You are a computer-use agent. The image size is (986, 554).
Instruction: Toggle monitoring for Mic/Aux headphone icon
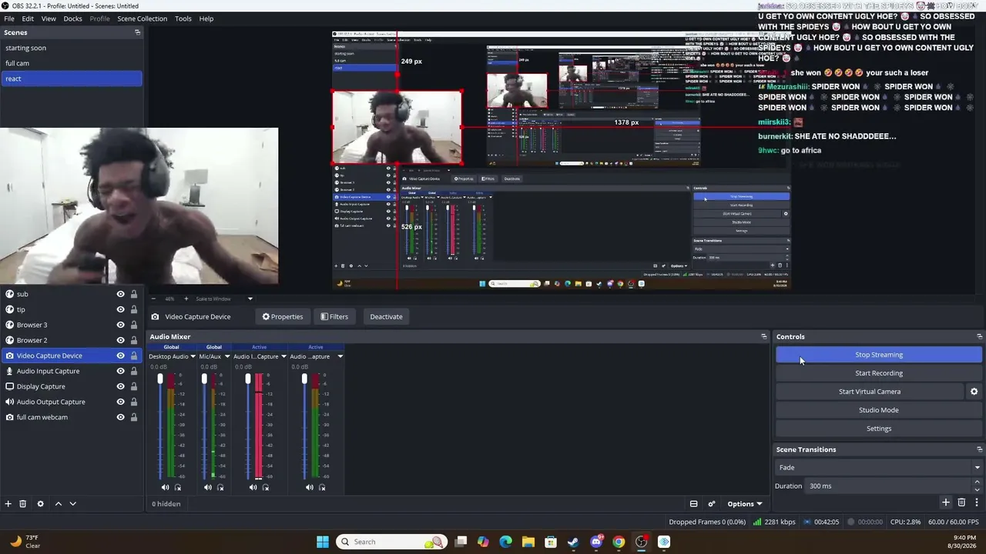[220, 487]
